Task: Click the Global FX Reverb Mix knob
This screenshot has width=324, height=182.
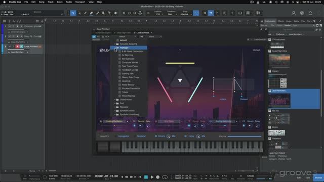Action: point(169,136)
